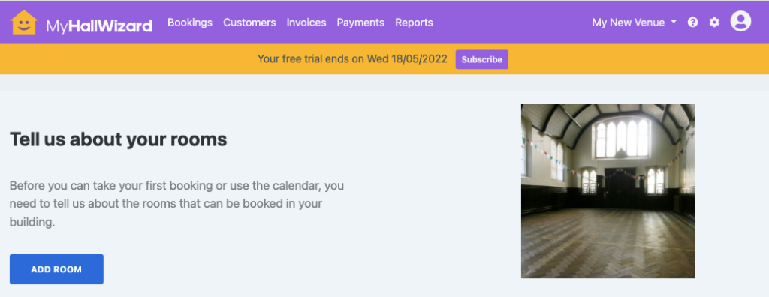Open the Reports section
The width and height of the screenshot is (769, 297).
click(x=414, y=22)
